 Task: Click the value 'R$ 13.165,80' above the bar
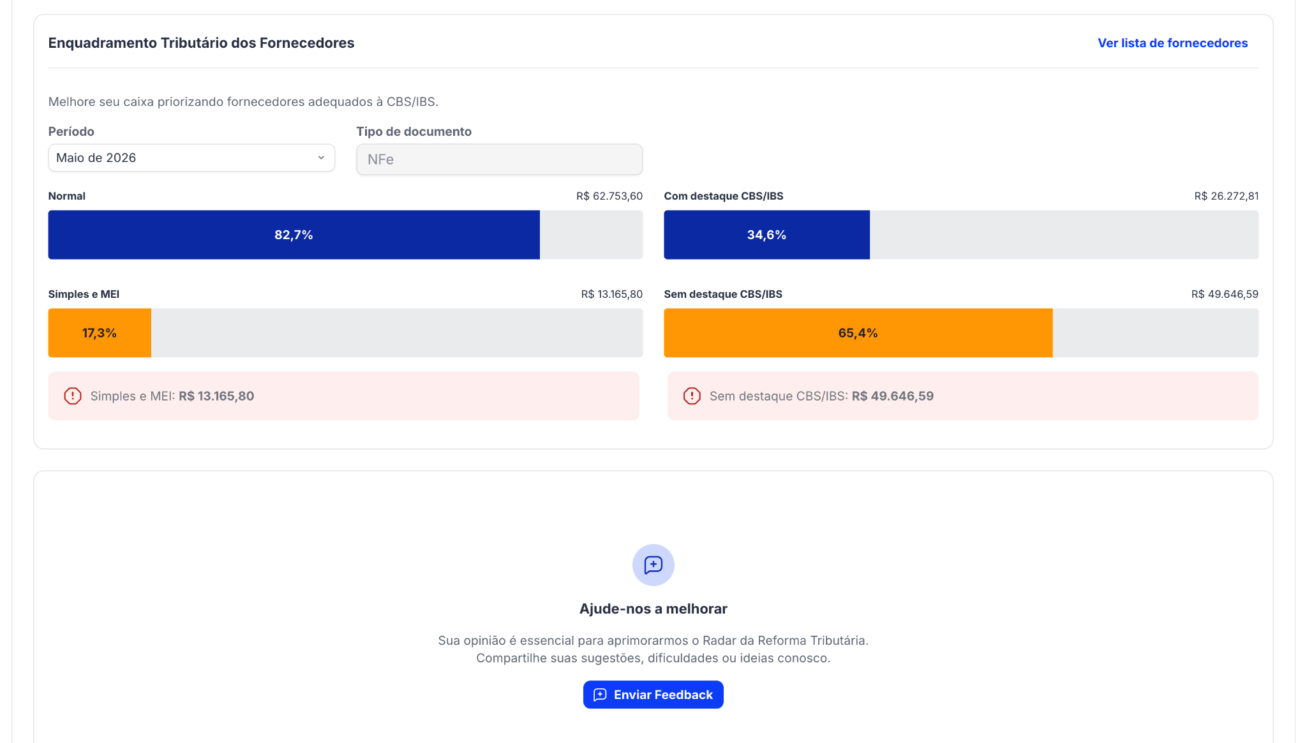coord(611,294)
